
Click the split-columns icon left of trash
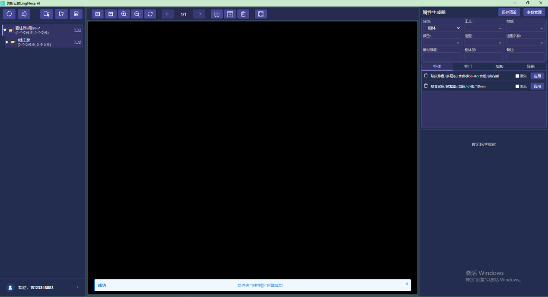[217, 14]
